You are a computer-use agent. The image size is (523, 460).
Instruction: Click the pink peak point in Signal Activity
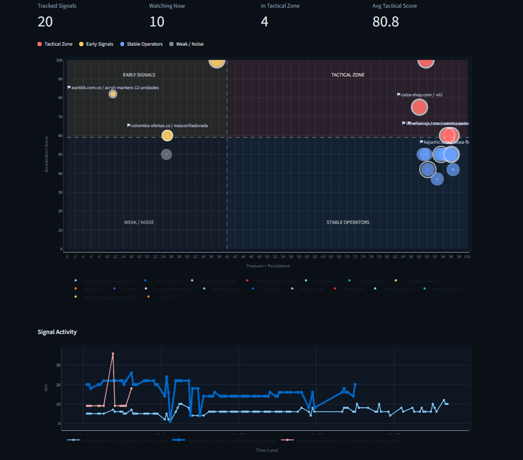(113, 354)
